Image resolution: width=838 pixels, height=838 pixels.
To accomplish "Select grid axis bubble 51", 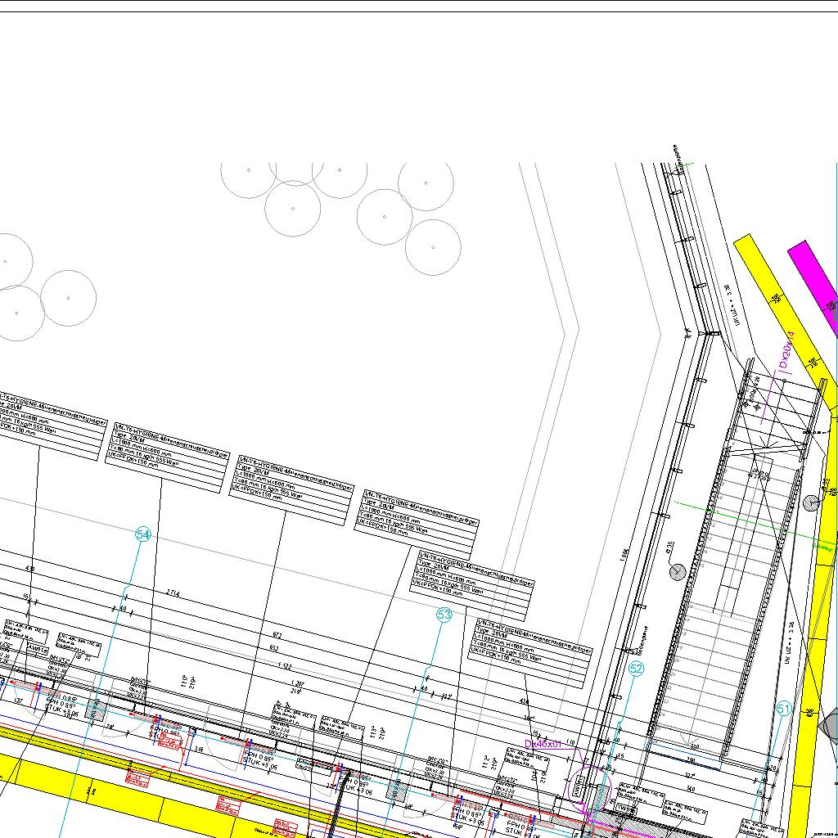I will [x=783, y=710].
